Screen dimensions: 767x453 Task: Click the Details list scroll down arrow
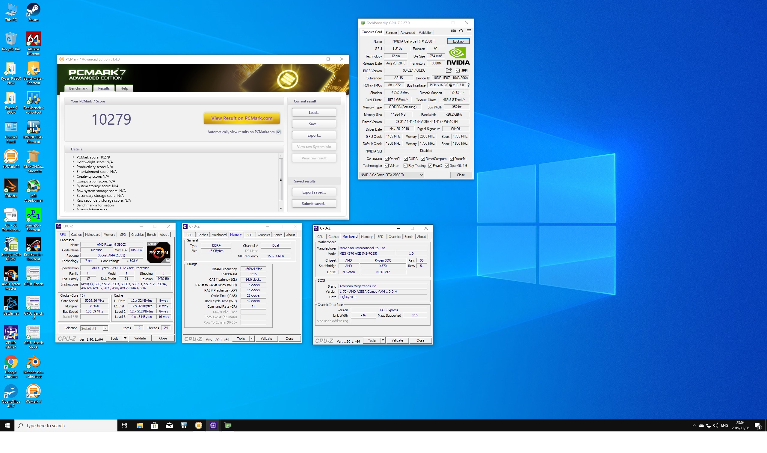(x=280, y=209)
